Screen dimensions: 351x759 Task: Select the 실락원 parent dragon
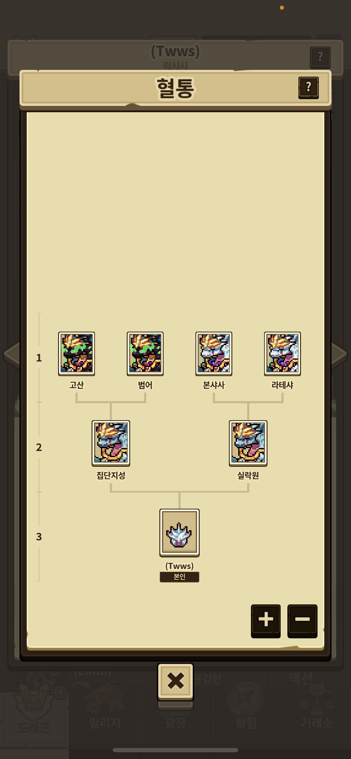(248, 443)
